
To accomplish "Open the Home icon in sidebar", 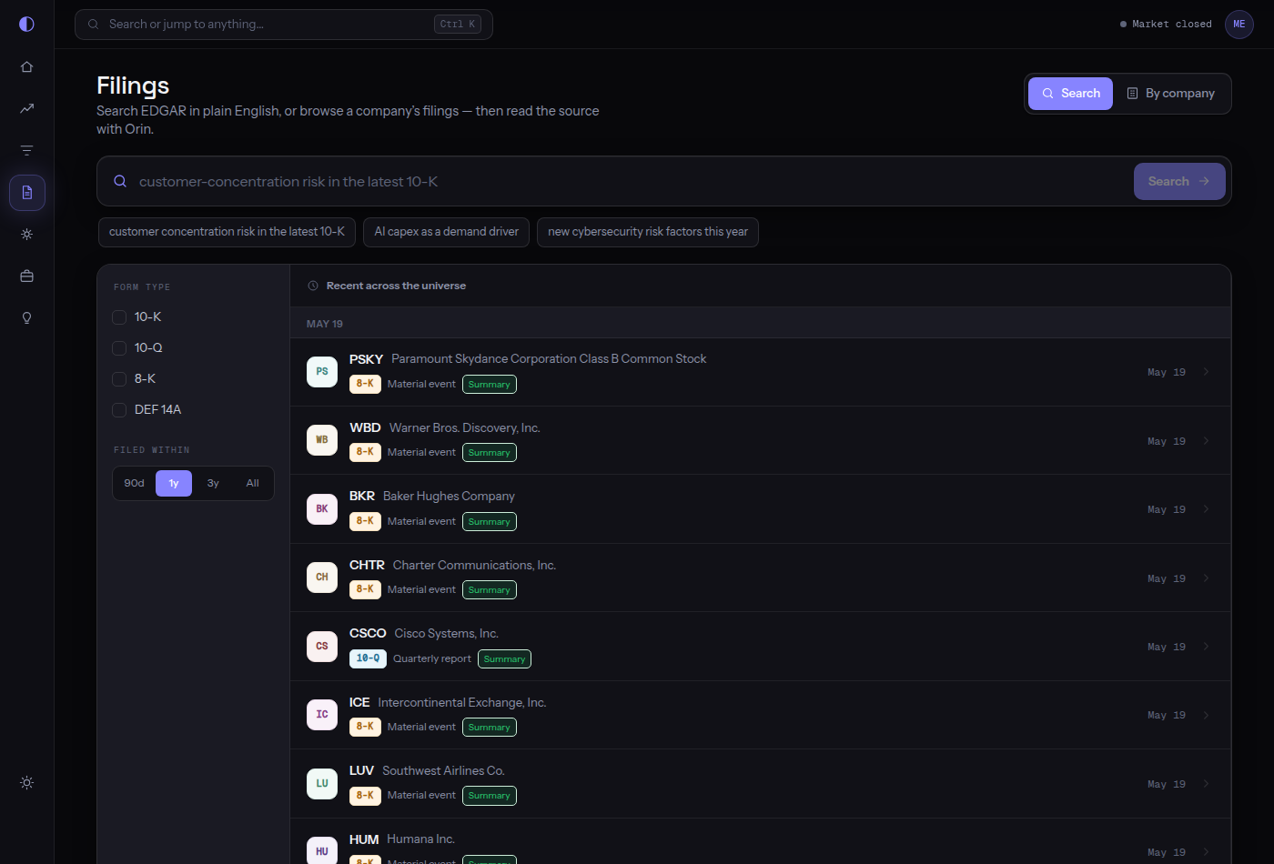I will pyautogui.click(x=27, y=66).
